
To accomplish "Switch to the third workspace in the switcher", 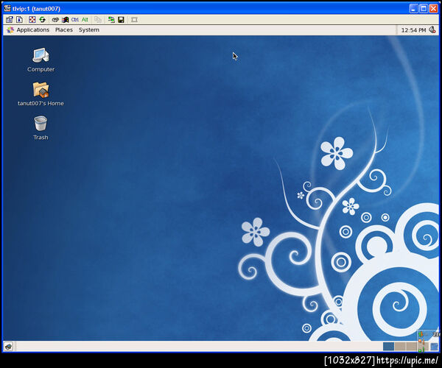I will 411,347.
